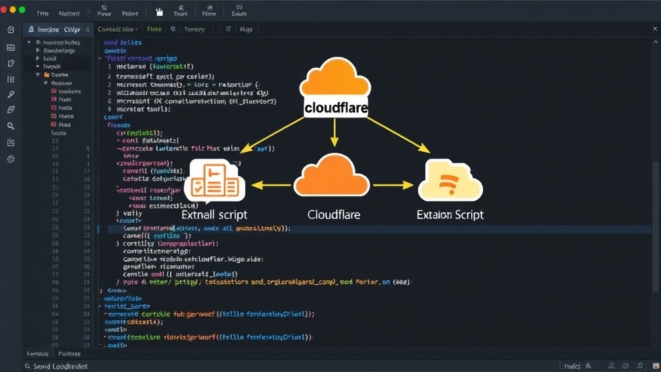Click the topmost red file icon in the tree

click(54, 91)
